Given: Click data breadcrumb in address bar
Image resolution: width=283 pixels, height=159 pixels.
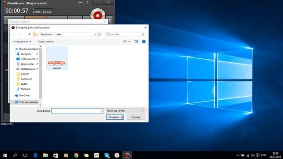Looking at the screenshot, I should (x=59, y=34).
